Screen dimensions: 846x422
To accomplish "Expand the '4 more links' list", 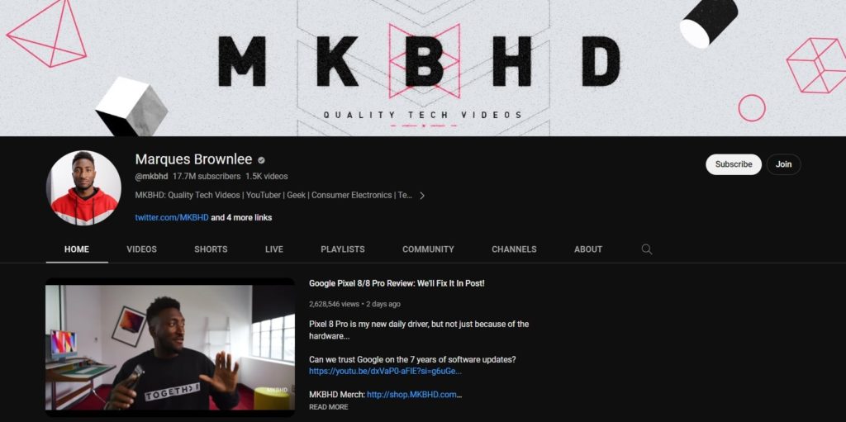I will click(x=241, y=217).
